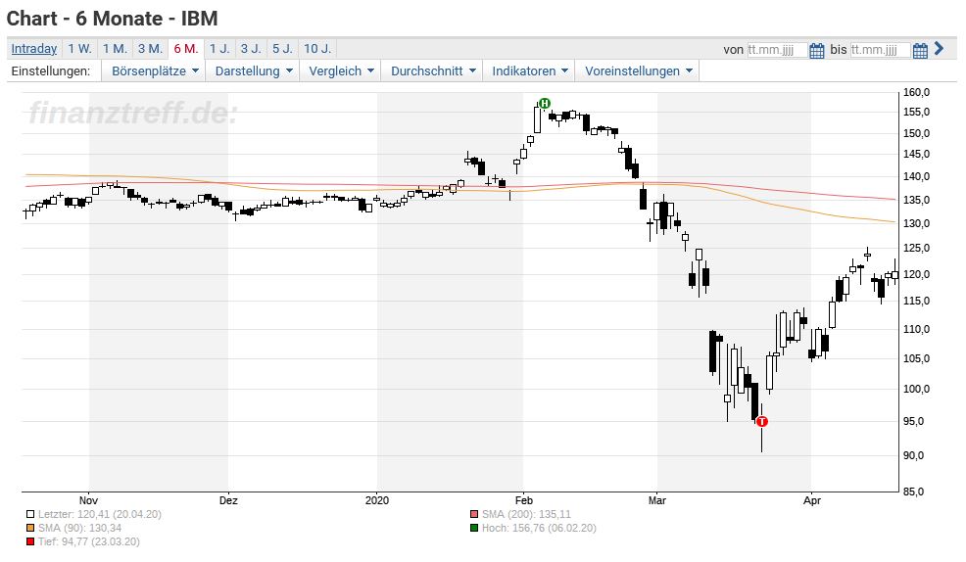Click 'SMA (90): 130,34' legend text
Image resolution: width=966 pixels, height=562 pixels.
(x=79, y=528)
